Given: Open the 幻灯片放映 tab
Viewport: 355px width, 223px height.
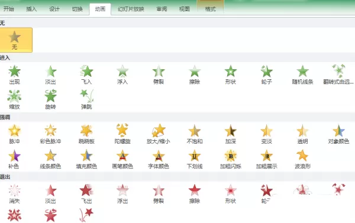Looking at the screenshot, I should pos(131,9).
